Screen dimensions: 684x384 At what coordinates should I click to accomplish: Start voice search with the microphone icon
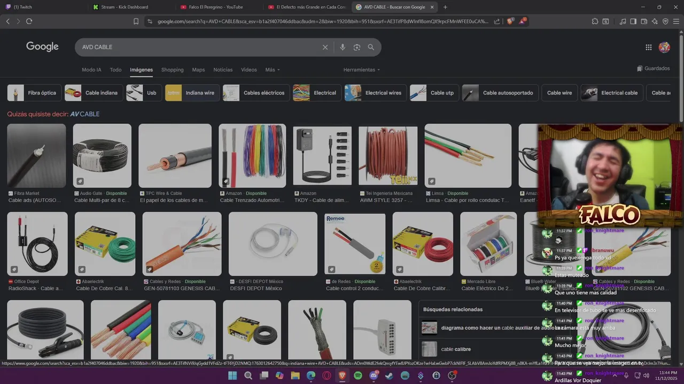point(343,47)
